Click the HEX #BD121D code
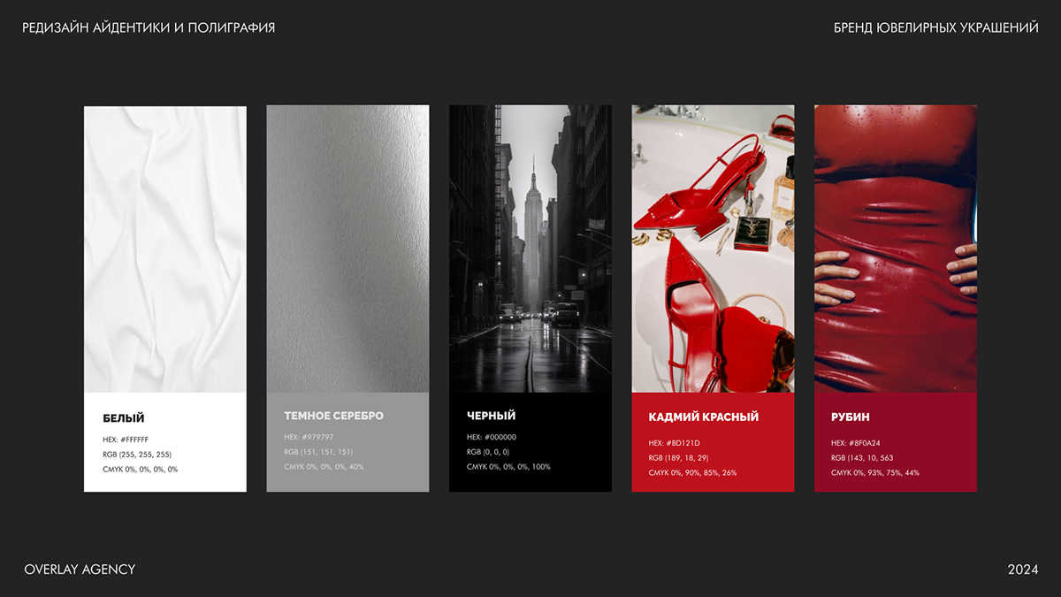The image size is (1061, 597). [x=674, y=443]
